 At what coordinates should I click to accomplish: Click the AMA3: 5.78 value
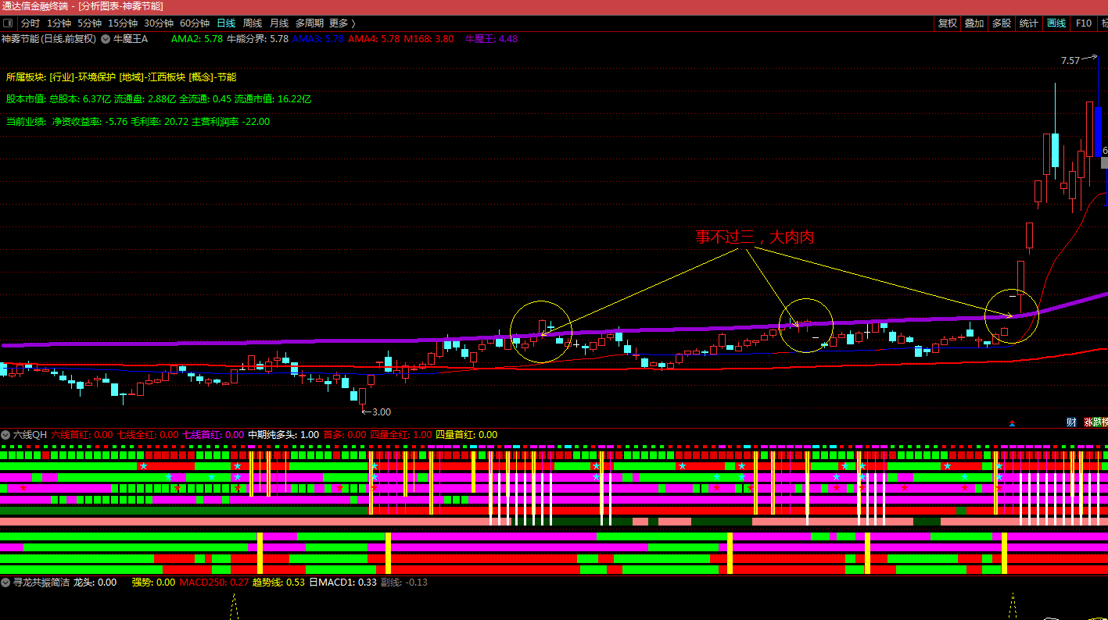[x=318, y=38]
